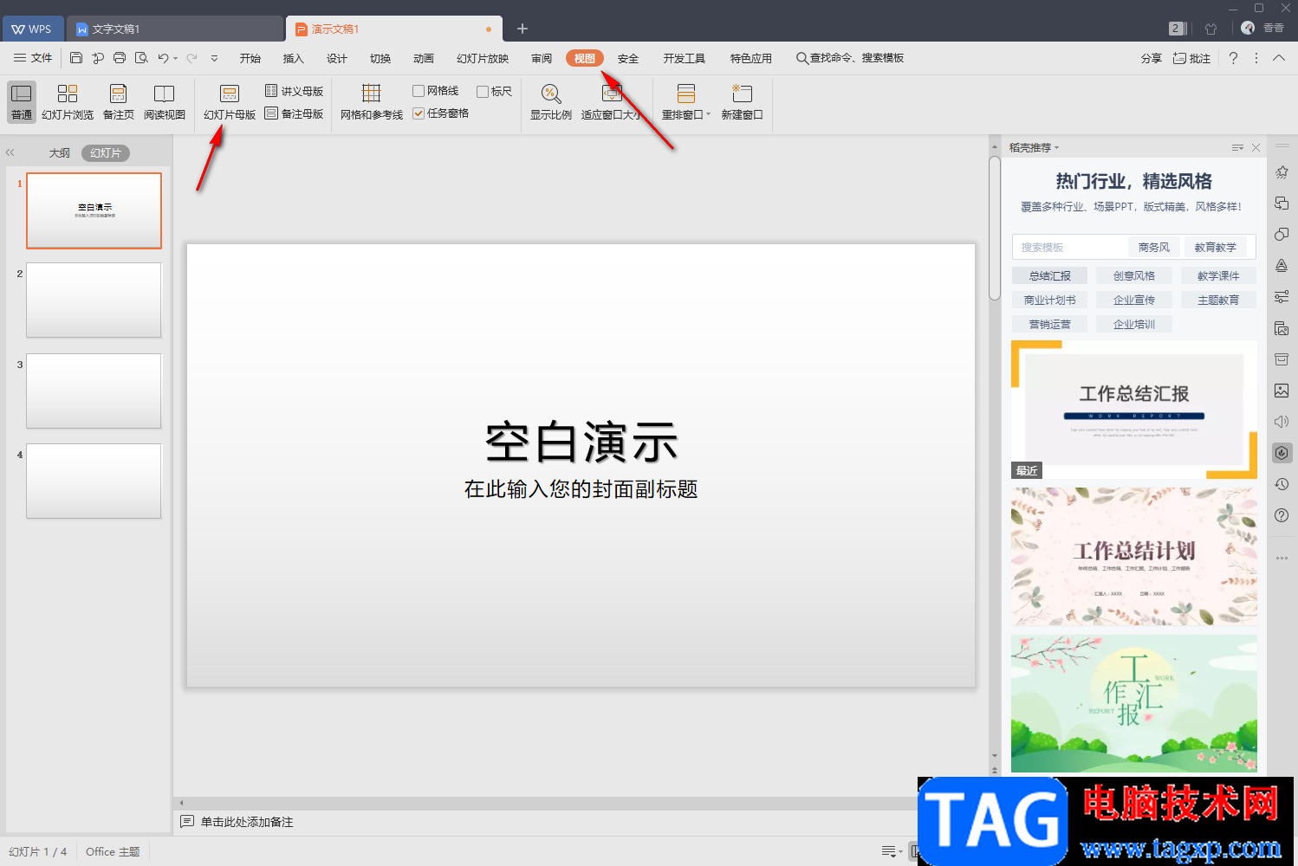
Task: Select the 商务风 style filter
Action: [x=1153, y=247]
